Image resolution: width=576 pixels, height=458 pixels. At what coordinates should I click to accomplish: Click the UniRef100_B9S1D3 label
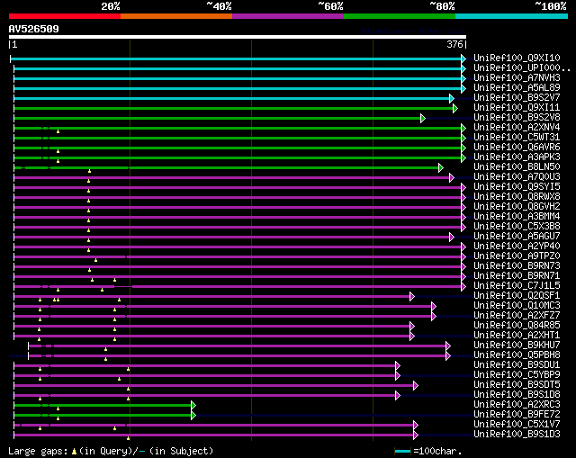pos(517,435)
